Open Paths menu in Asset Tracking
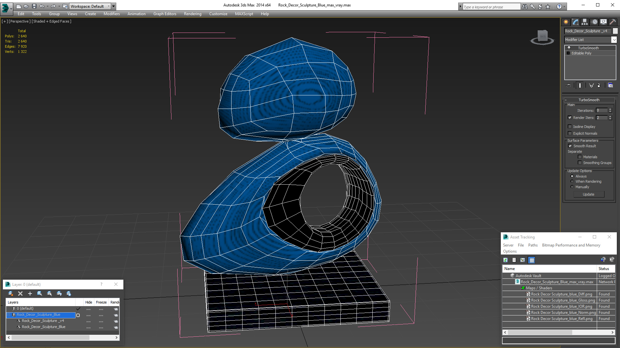The image size is (620, 348). pyautogui.click(x=533, y=245)
